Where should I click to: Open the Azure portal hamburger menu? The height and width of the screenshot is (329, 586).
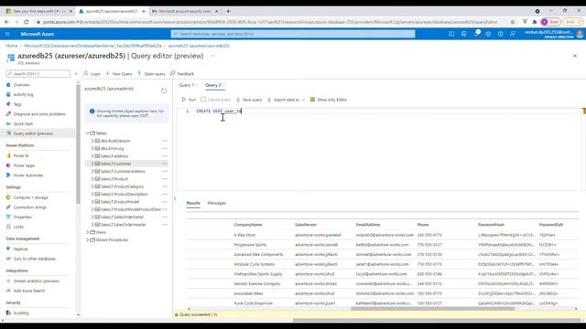click(x=7, y=34)
